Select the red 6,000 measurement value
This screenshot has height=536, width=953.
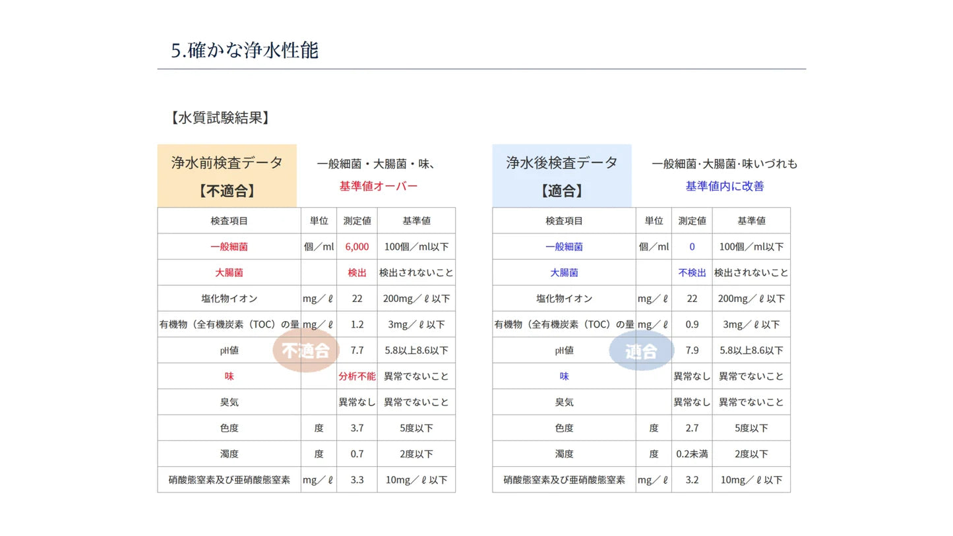[x=357, y=247]
